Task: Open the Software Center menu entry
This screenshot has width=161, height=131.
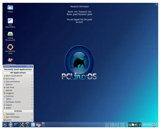Action: point(18,102)
